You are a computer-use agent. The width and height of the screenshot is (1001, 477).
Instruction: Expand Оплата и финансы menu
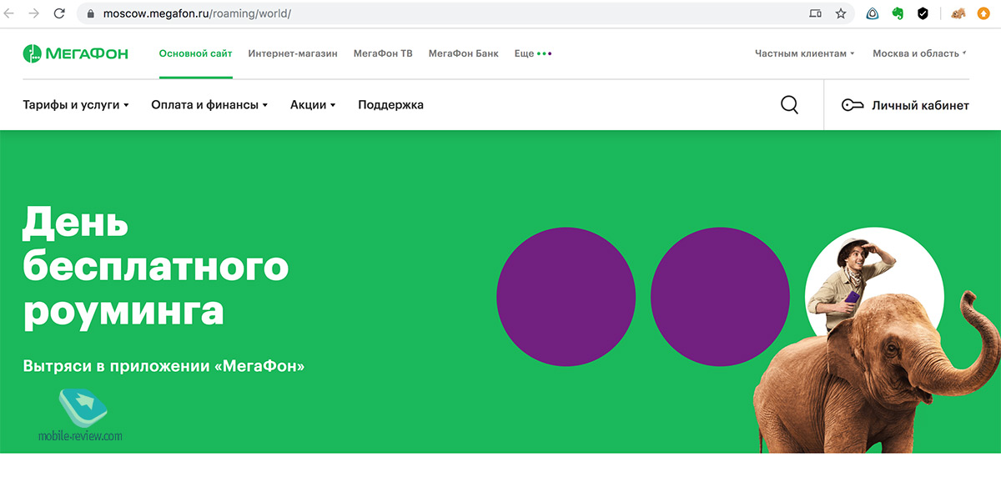click(x=209, y=105)
